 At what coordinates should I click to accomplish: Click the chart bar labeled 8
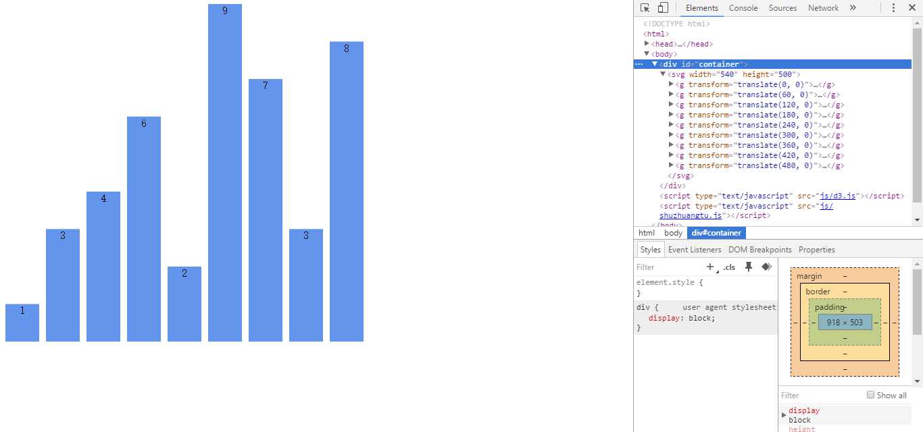click(x=347, y=192)
